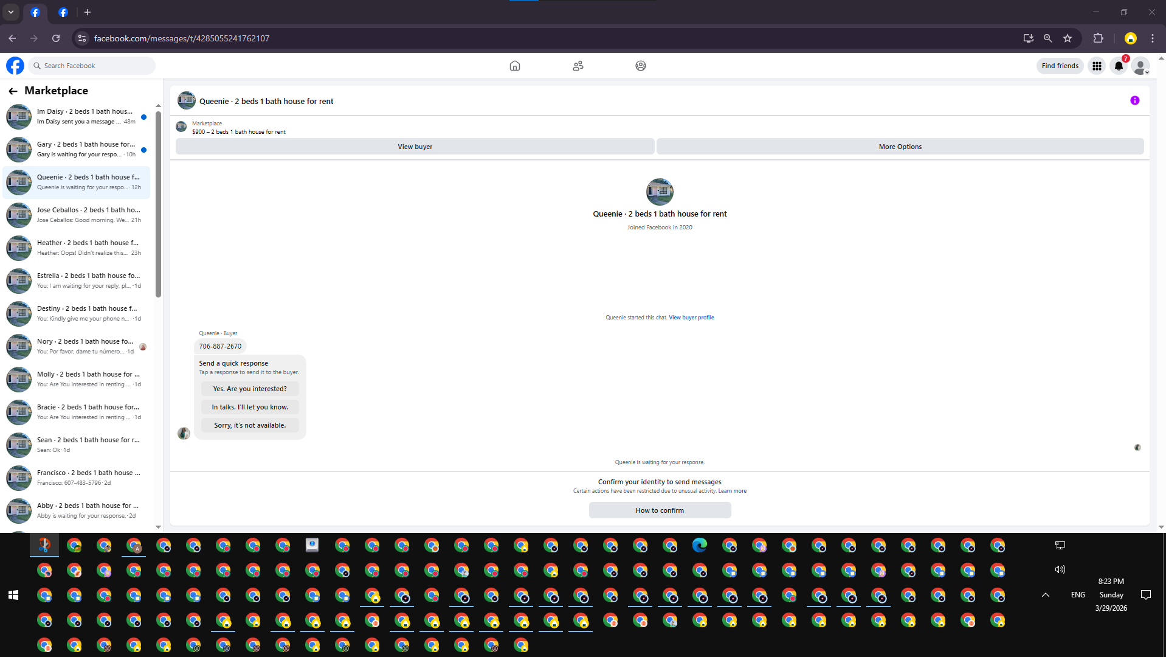The width and height of the screenshot is (1166, 657).
Task: Click the conversation list scroll-down arrow
Action: 158,527
